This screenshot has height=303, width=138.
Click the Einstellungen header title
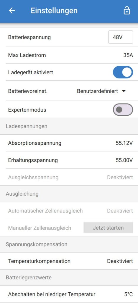(x=54, y=10)
